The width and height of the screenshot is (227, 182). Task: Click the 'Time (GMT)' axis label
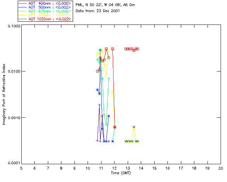coord(121,173)
